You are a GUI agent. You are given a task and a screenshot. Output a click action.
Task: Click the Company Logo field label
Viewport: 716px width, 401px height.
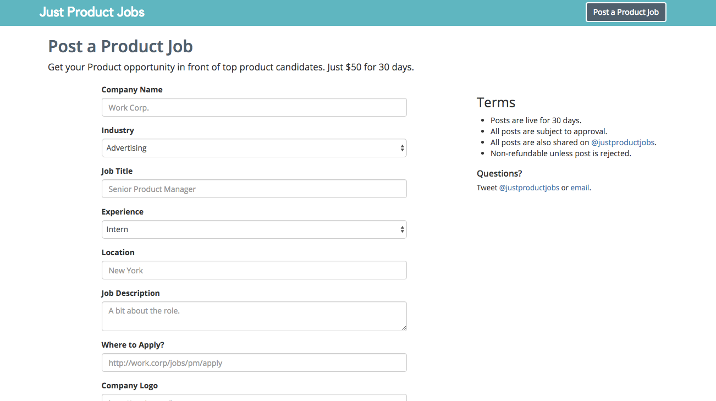130,386
